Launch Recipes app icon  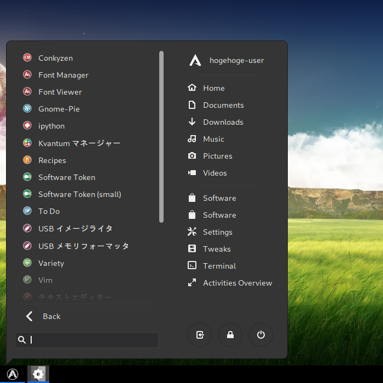pos(27,160)
